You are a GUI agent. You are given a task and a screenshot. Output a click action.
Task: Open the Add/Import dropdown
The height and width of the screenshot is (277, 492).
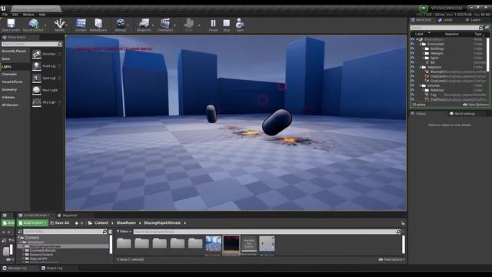click(x=32, y=223)
